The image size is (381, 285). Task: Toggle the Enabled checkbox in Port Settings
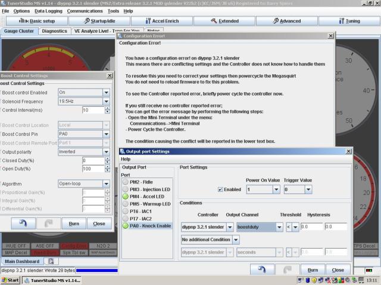(x=221, y=189)
